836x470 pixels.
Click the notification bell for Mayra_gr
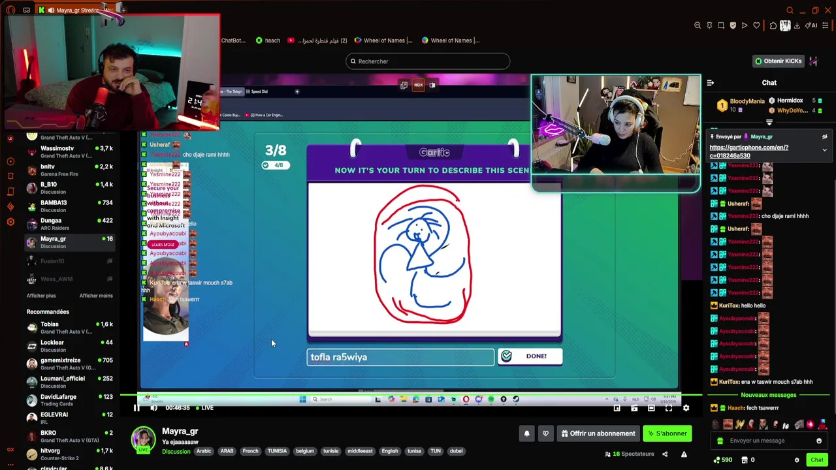click(x=526, y=433)
